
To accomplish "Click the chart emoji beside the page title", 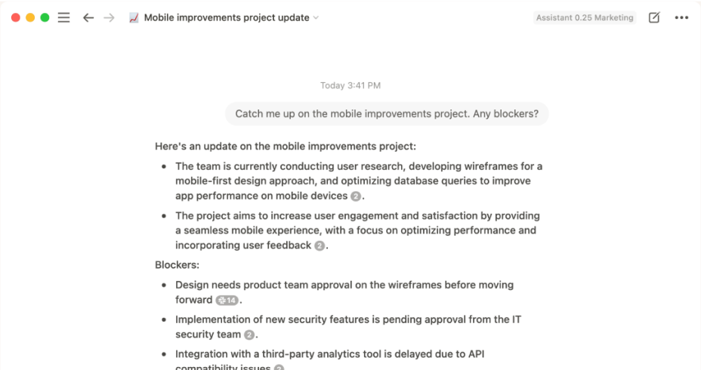I will [x=134, y=17].
